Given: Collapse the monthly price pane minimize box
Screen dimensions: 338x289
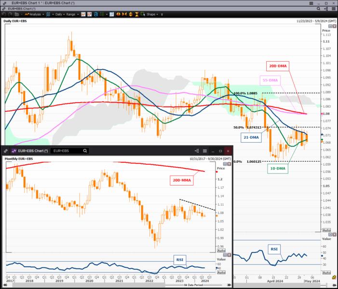Looking at the screenshot, I should pos(225,164).
